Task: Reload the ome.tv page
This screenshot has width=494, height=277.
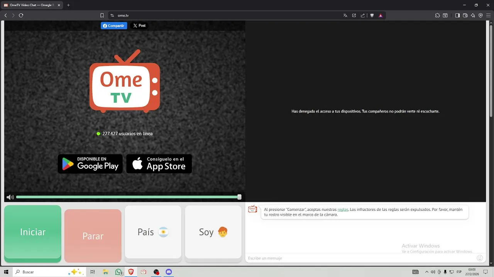Action: coord(21,15)
